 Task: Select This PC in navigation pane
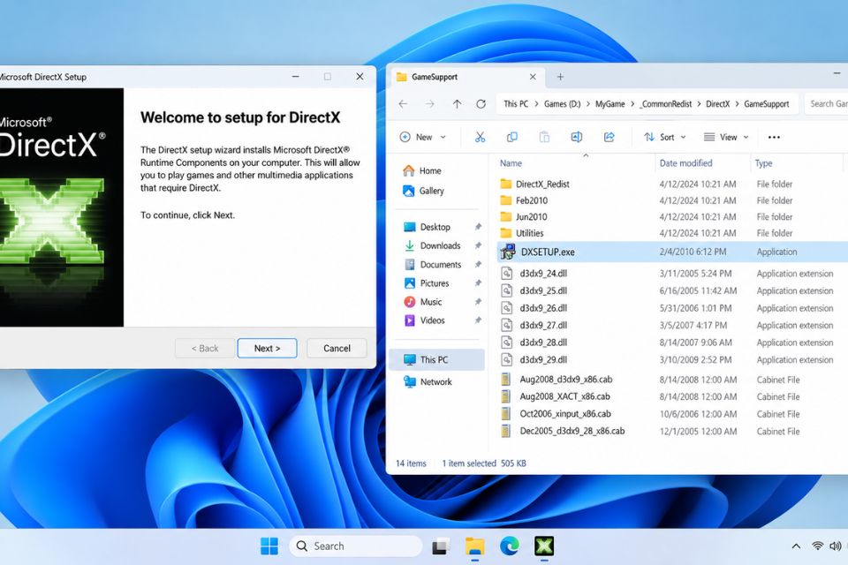[x=437, y=359]
